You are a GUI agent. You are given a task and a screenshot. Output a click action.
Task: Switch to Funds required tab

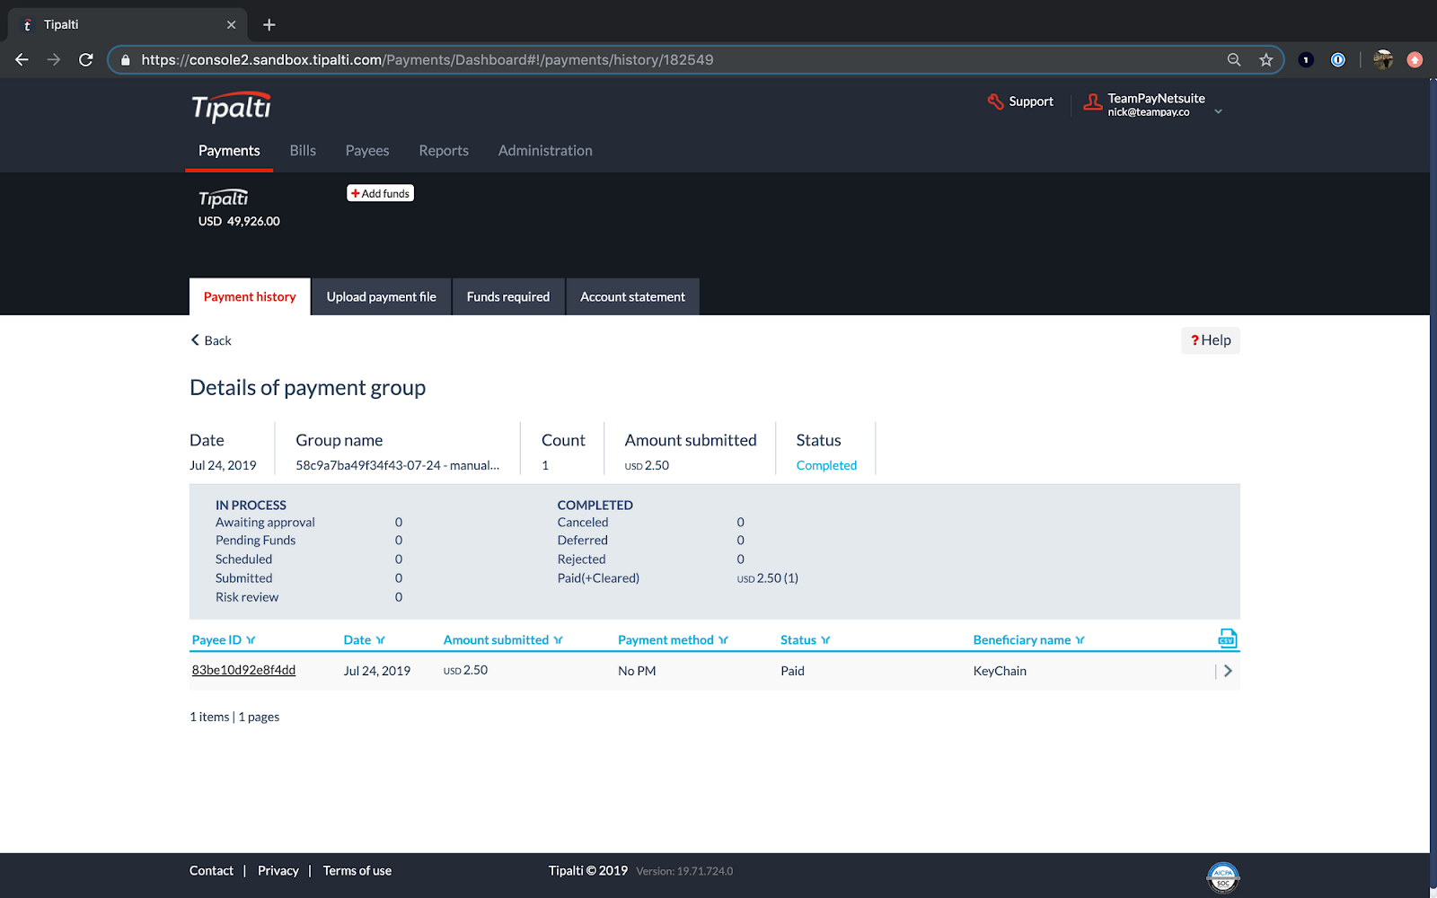pos(508,297)
